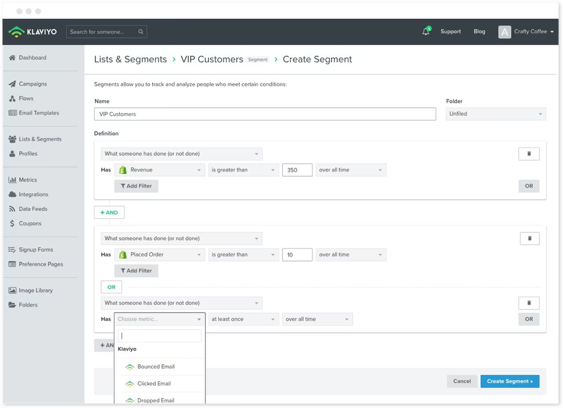Click the green OR button
563x408 pixels.
[x=112, y=287]
